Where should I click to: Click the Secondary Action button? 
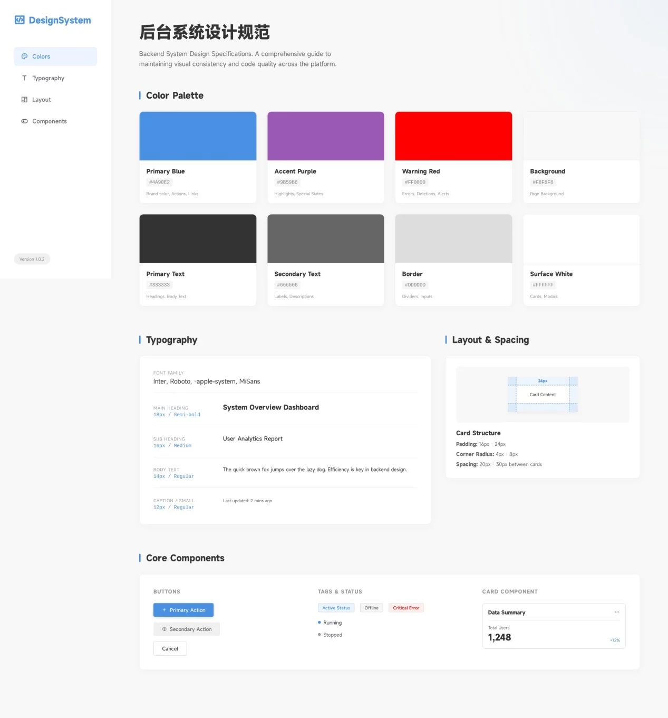[187, 629]
